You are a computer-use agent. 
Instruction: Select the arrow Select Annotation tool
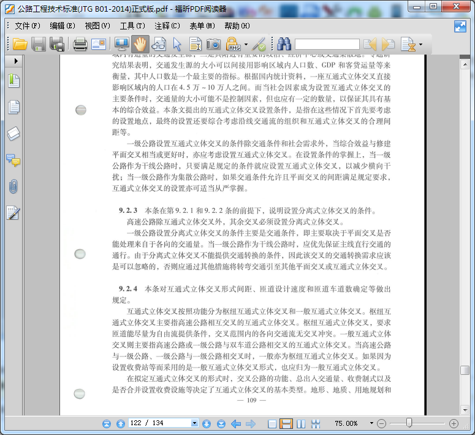coord(177,44)
